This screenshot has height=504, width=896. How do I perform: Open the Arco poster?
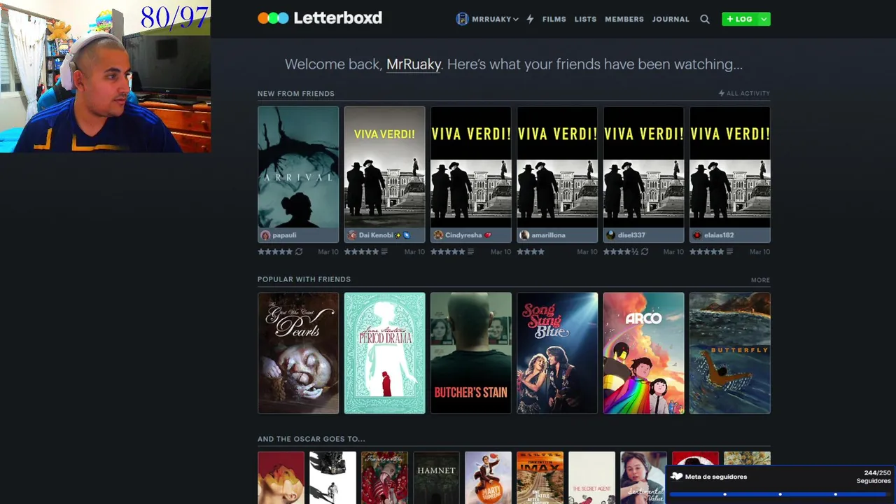pos(643,353)
